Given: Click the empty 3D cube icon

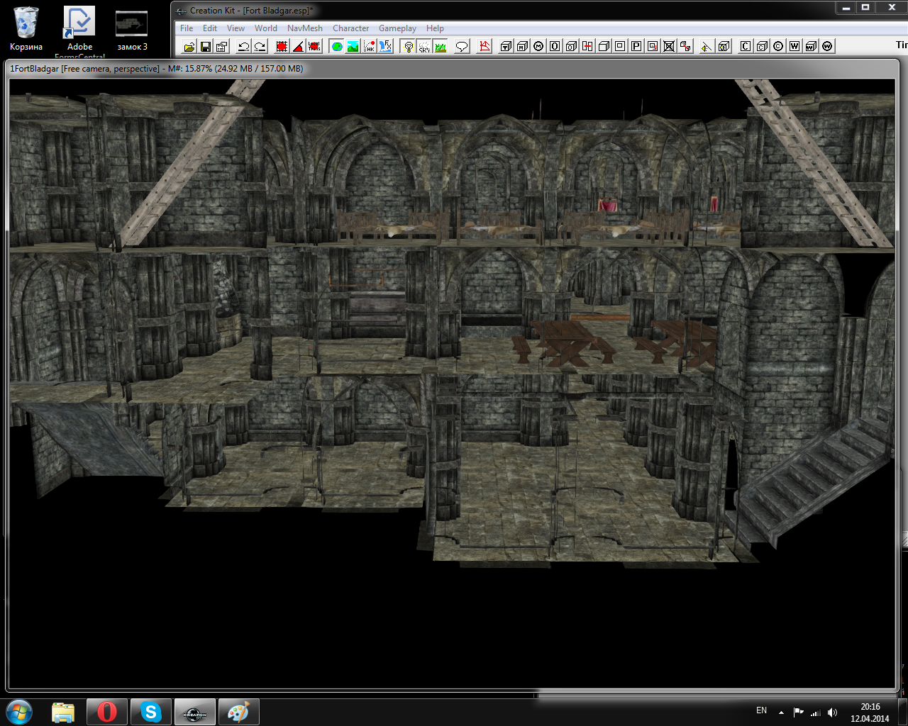Looking at the screenshot, I should tap(604, 46).
